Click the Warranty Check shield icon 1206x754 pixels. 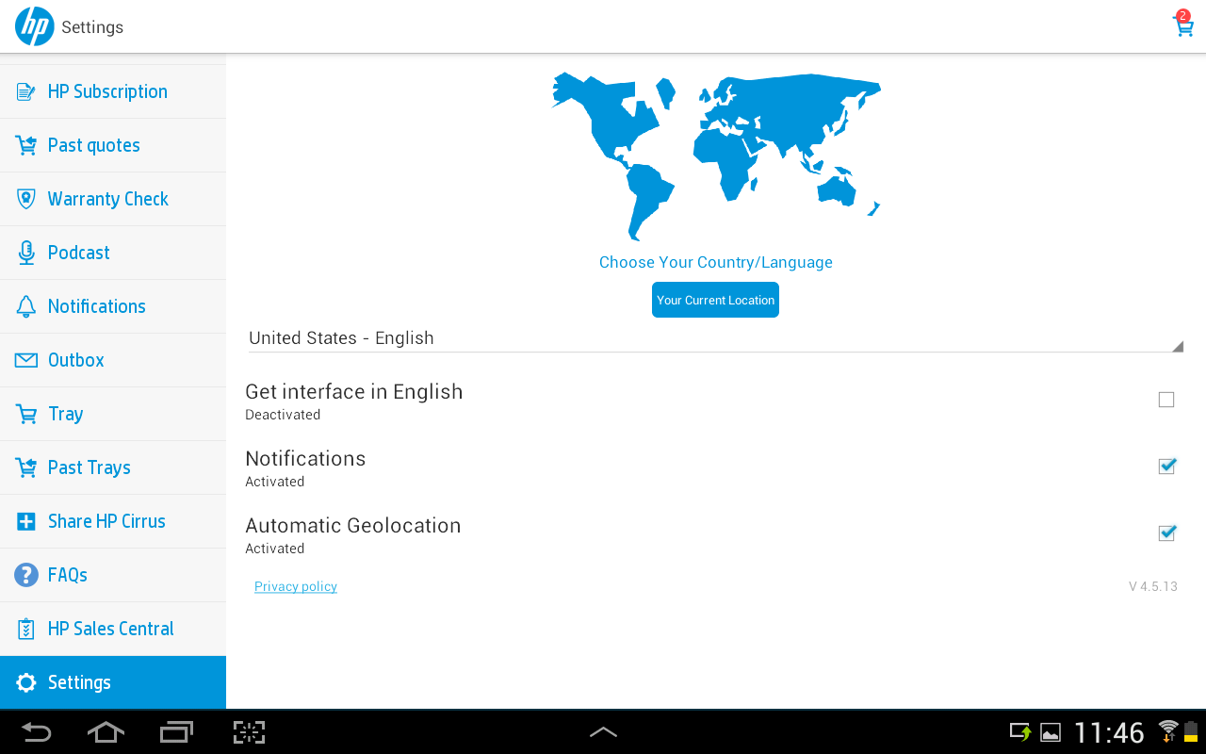26,199
